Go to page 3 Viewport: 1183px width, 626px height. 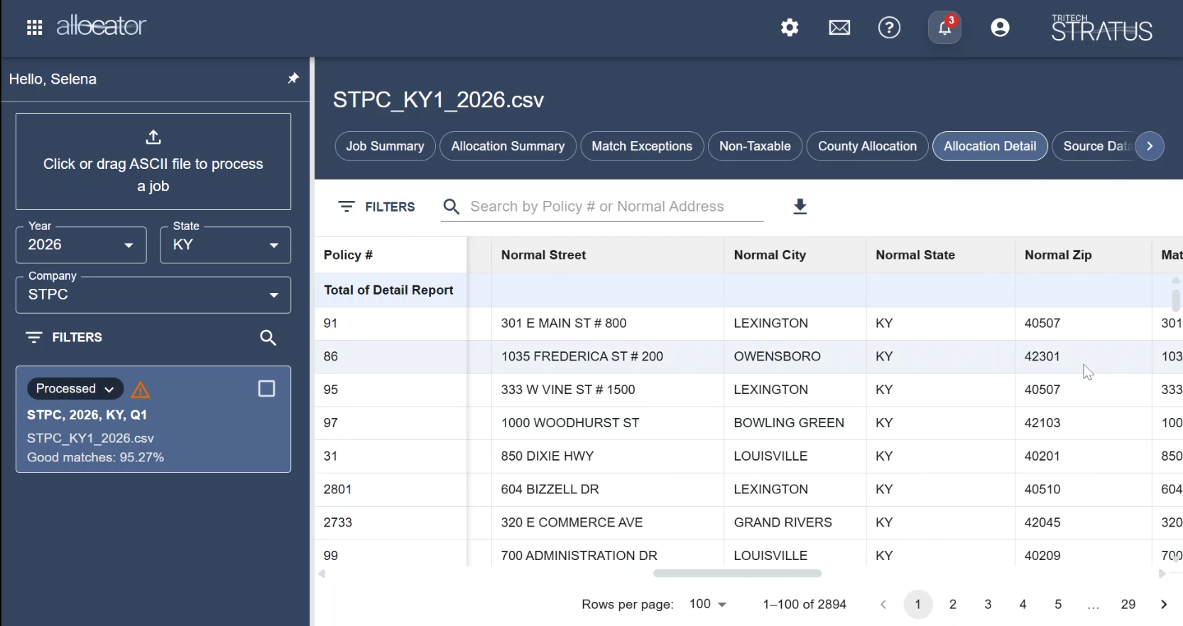[x=988, y=605]
